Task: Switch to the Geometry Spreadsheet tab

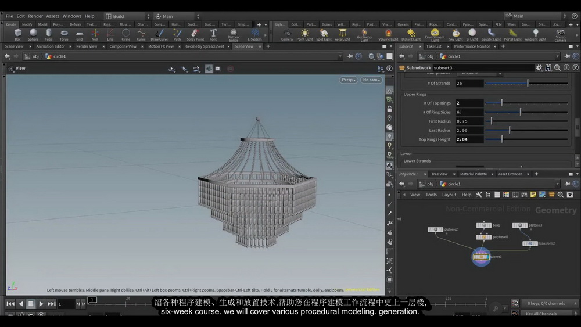Action: click(x=205, y=46)
